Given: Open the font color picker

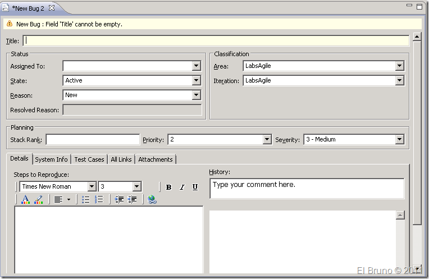Looking at the screenshot, I should click(25, 199).
